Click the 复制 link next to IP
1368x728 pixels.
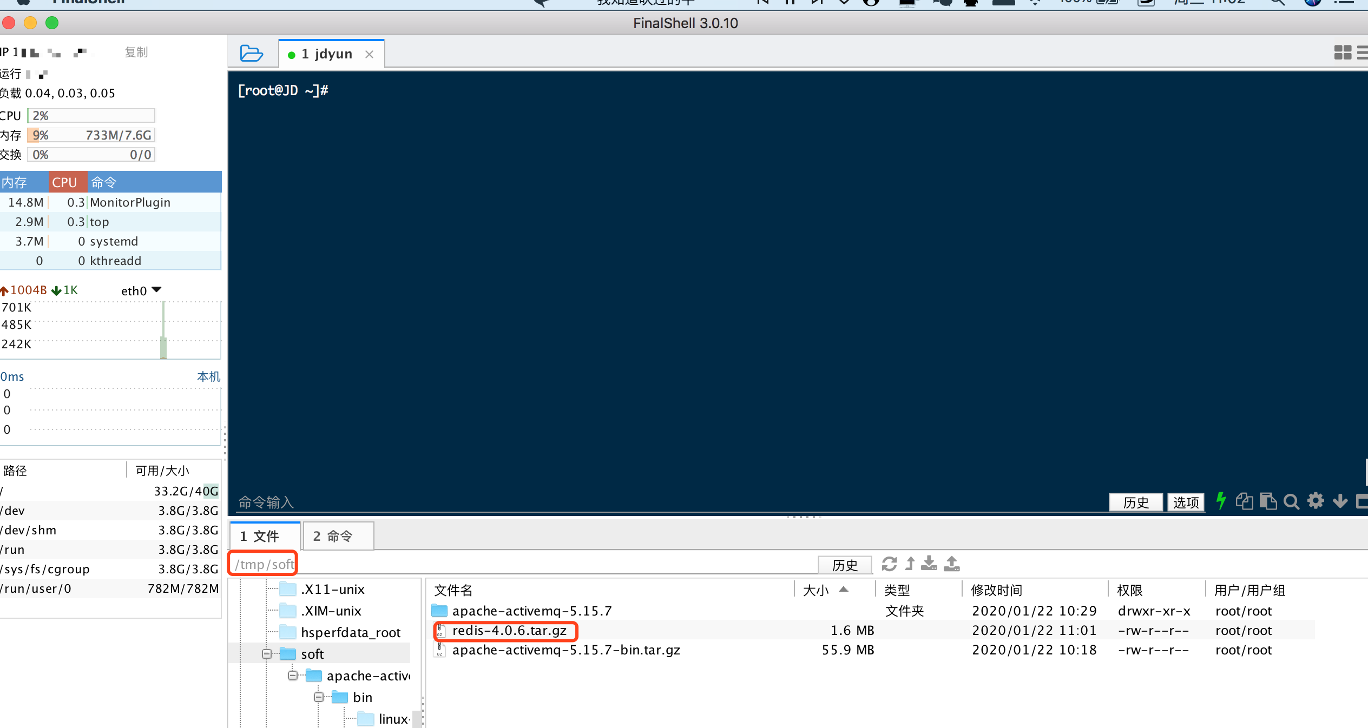click(x=136, y=52)
